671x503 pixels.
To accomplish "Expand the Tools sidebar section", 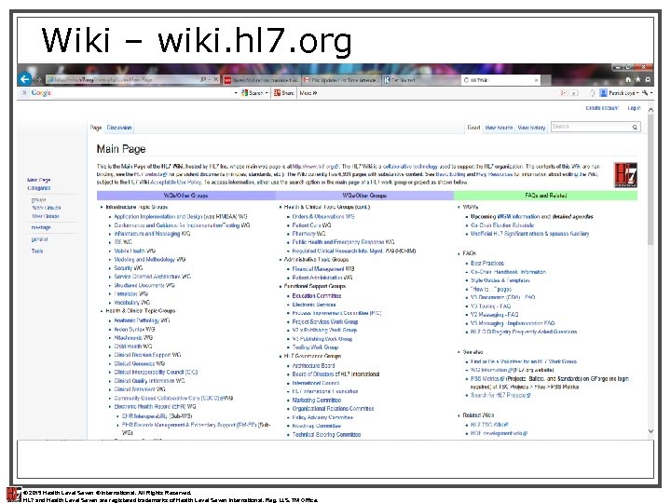I will [x=37, y=251].
